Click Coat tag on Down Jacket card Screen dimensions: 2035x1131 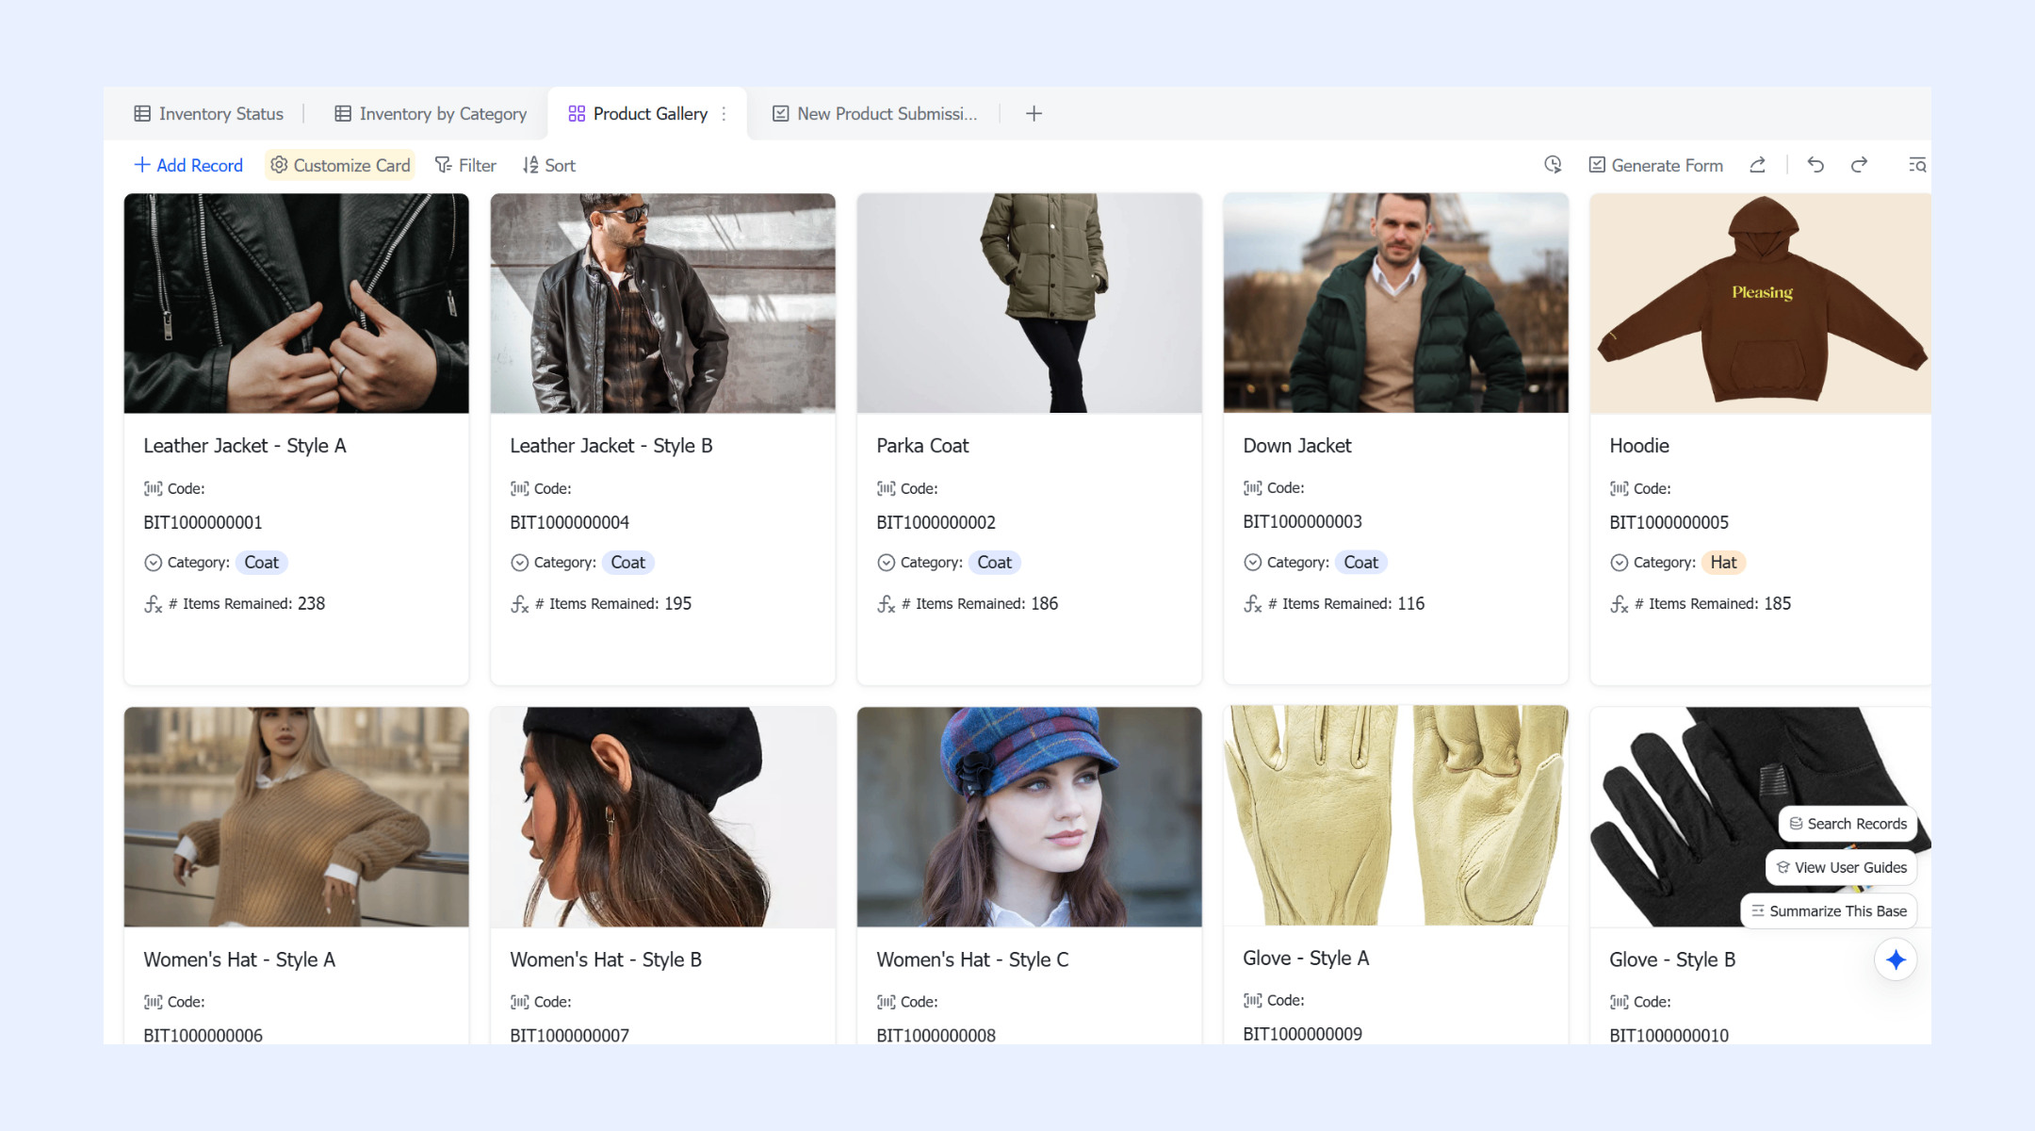1361,563
